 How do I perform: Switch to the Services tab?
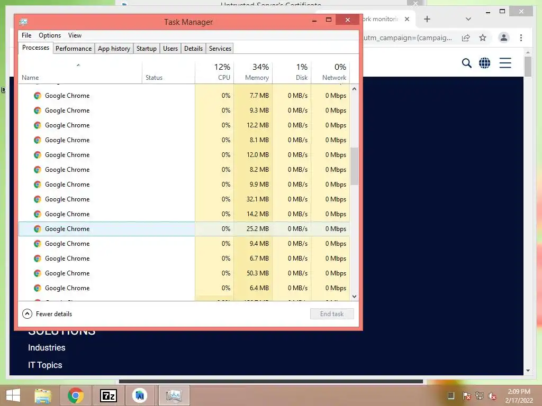coord(220,48)
